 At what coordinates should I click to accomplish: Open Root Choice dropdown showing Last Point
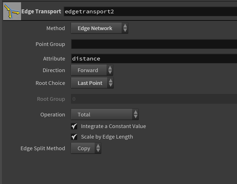tap(92, 83)
